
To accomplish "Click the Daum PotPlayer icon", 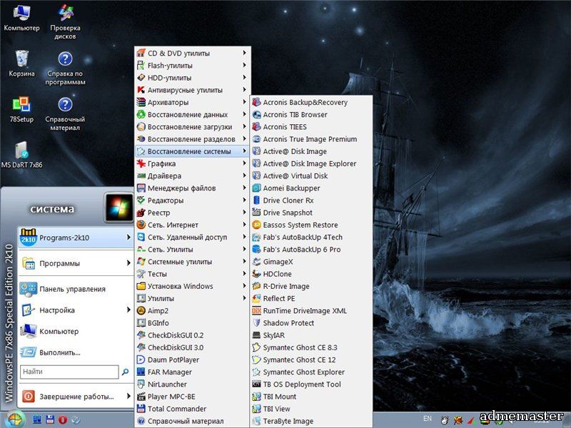I will click(141, 360).
